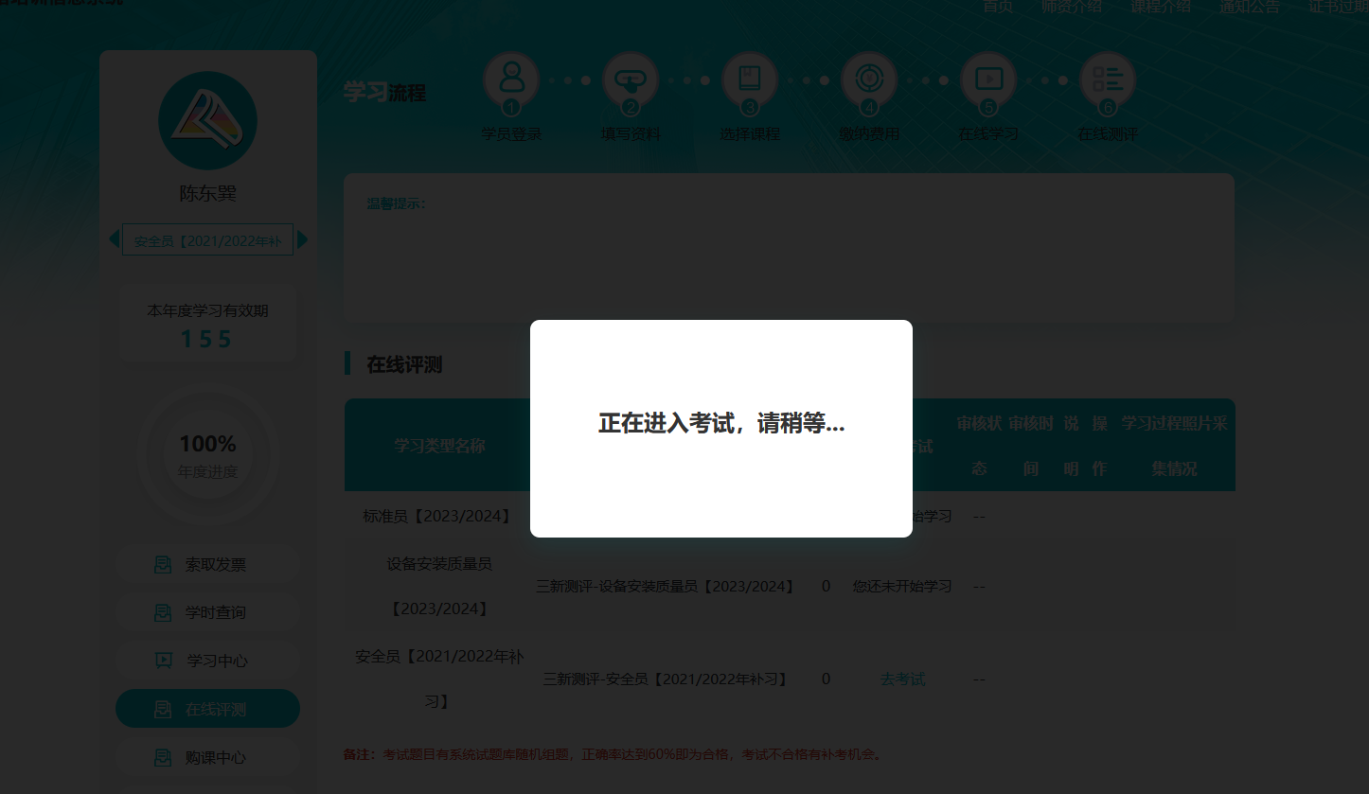Open 在线评测 in sidebar
The width and height of the screenshot is (1369, 794).
tap(208, 709)
